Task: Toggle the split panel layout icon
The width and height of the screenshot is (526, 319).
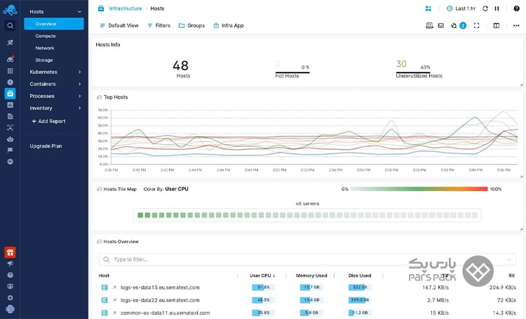Action: click(x=497, y=25)
